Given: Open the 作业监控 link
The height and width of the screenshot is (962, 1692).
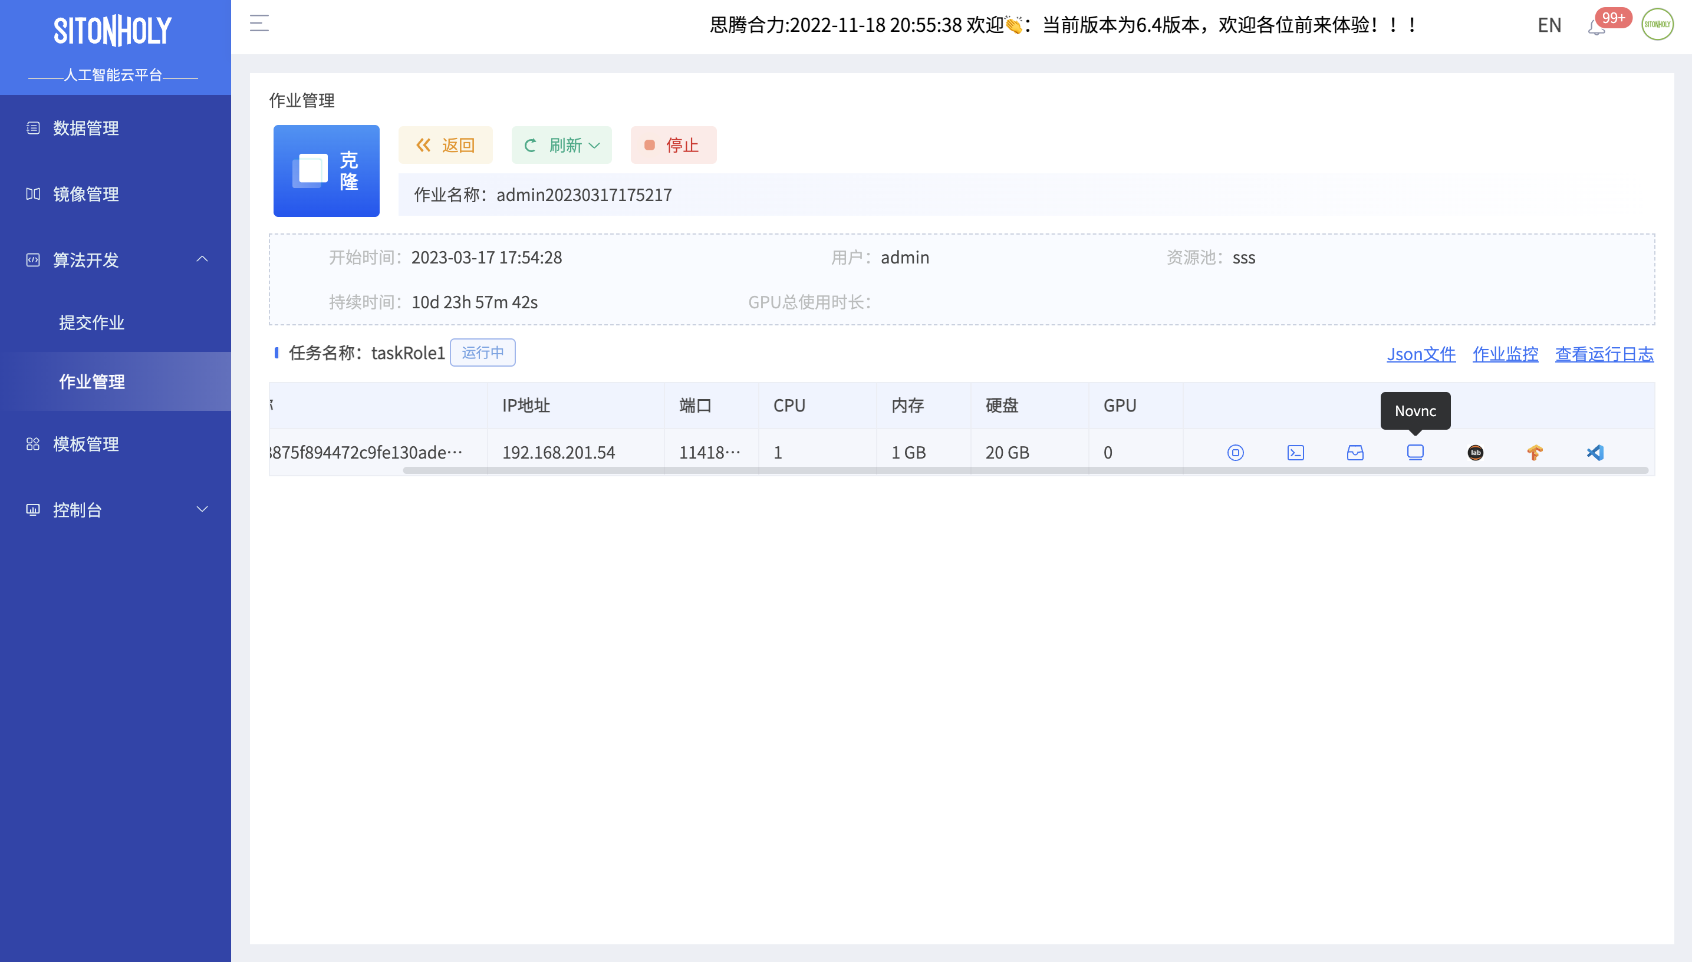Looking at the screenshot, I should [x=1505, y=354].
